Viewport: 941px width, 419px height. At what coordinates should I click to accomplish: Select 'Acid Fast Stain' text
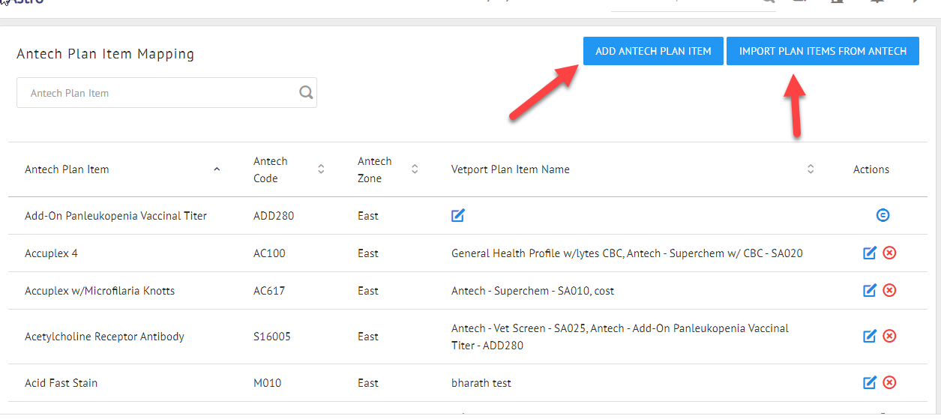point(61,383)
